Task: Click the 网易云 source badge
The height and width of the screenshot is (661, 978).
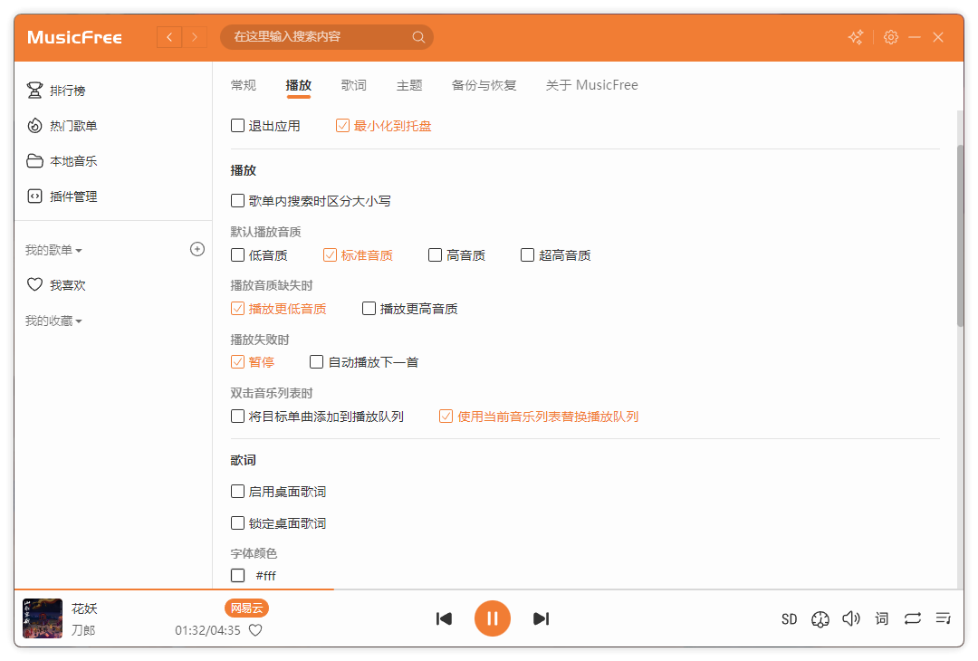Action: pos(246,608)
